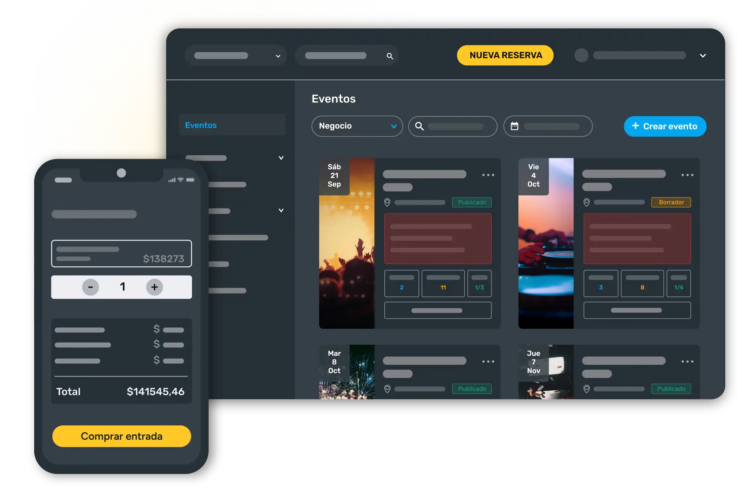Viewport: 737px width, 501px height.
Task: Open the Negocio dropdown filter
Action: coord(357,126)
